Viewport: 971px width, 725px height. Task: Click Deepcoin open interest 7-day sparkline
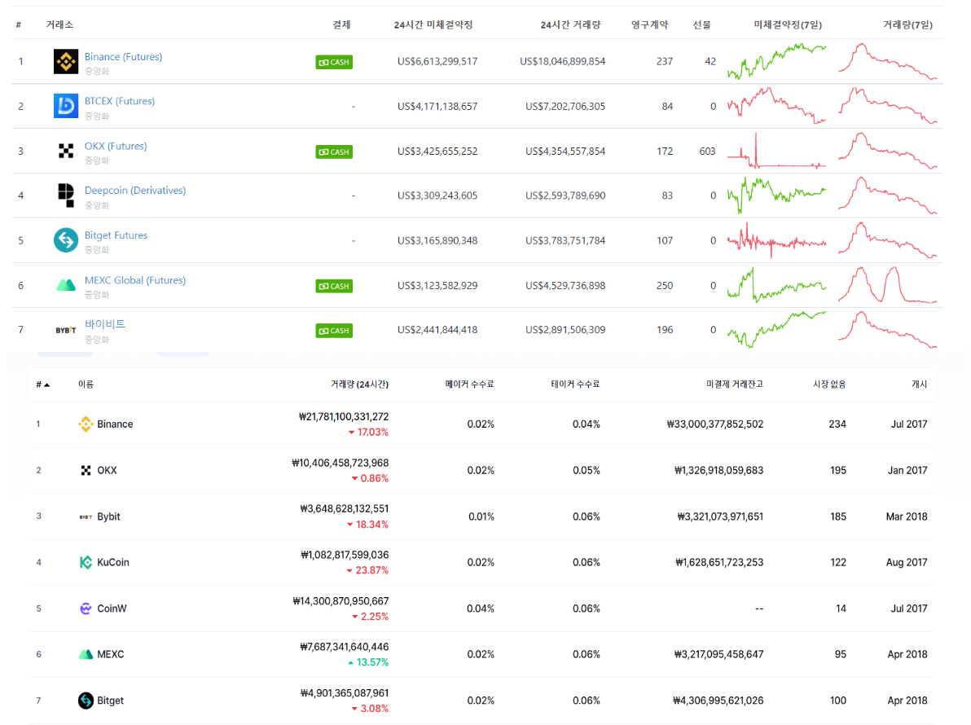coord(776,195)
